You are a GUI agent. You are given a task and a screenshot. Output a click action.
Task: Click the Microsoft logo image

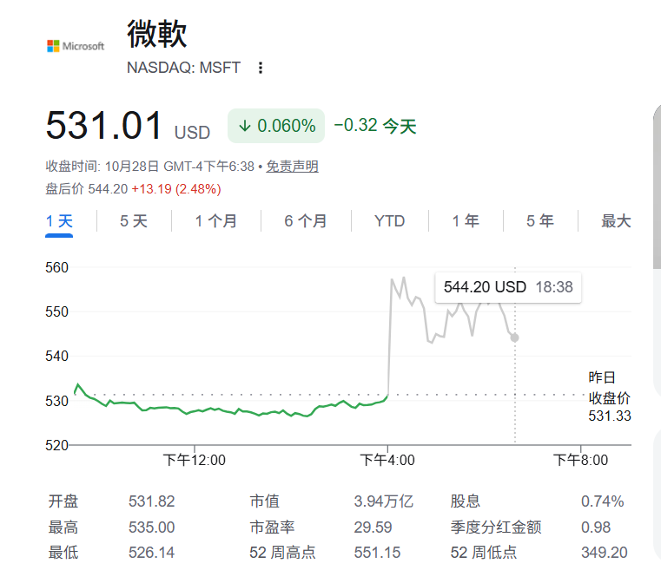tap(76, 46)
